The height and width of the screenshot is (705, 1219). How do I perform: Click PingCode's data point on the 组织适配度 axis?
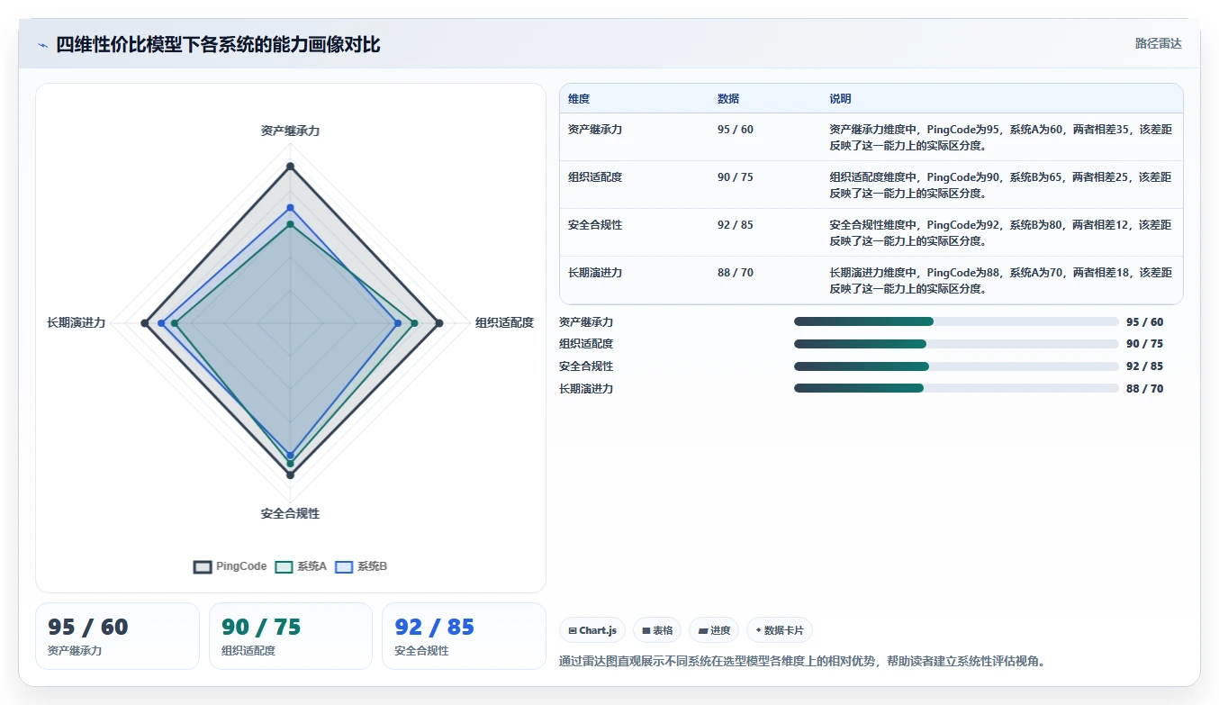(439, 322)
